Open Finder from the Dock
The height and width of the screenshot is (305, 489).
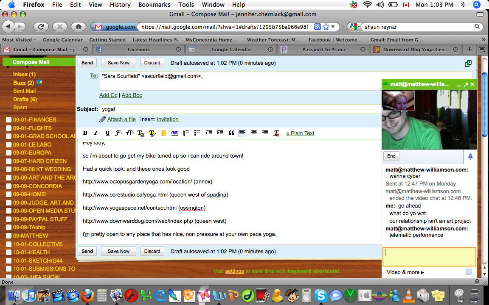pyautogui.click(x=14, y=295)
